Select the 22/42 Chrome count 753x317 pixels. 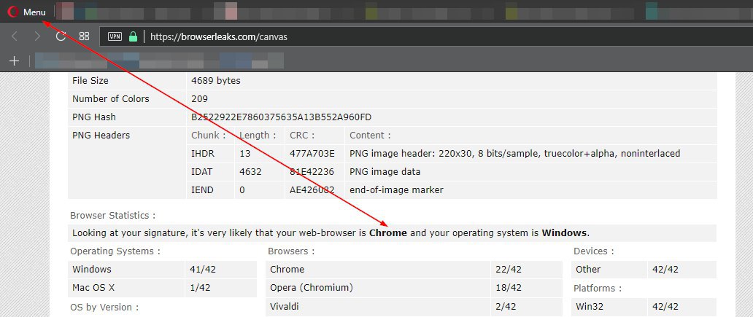coord(509,270)
